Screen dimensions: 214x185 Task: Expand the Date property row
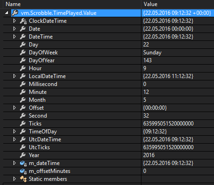point(14,29)
